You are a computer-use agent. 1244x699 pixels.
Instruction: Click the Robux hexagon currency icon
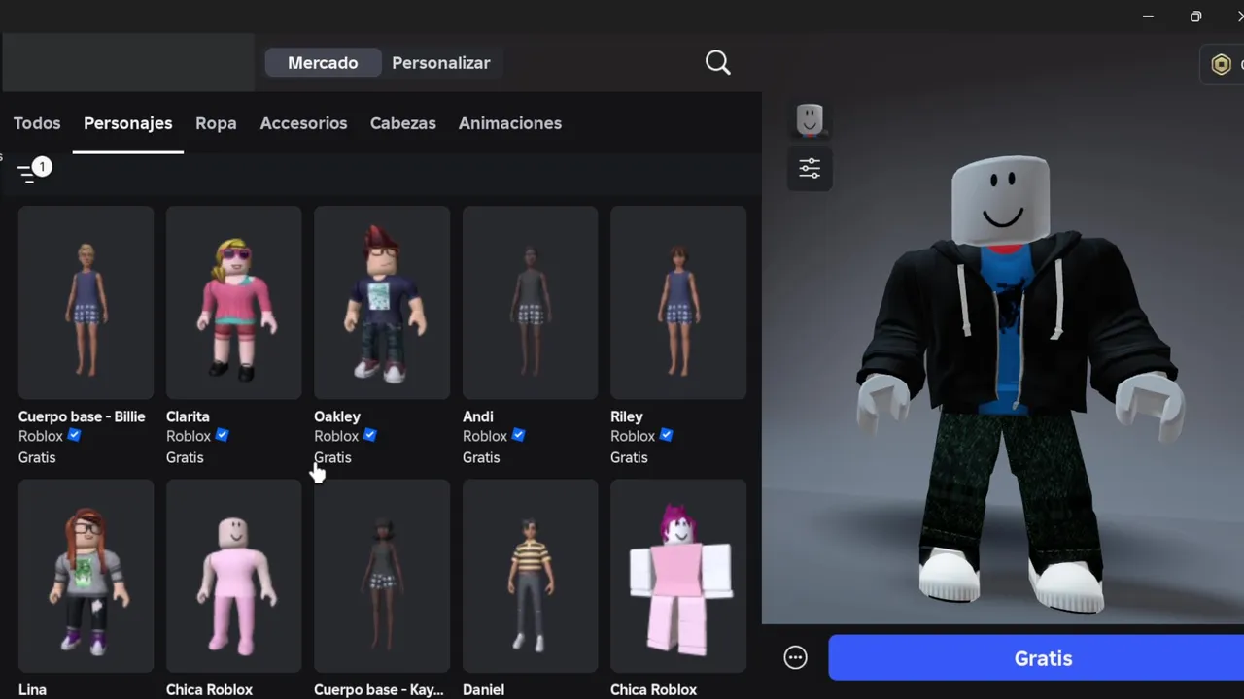[x=1221, y=65]
